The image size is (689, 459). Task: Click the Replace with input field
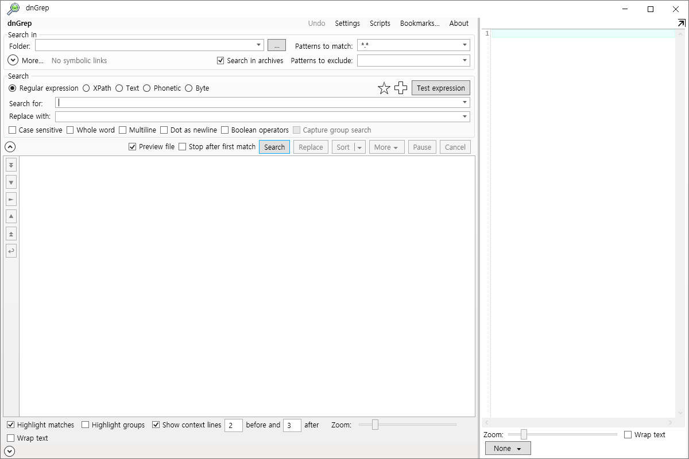tap(262, 116)
